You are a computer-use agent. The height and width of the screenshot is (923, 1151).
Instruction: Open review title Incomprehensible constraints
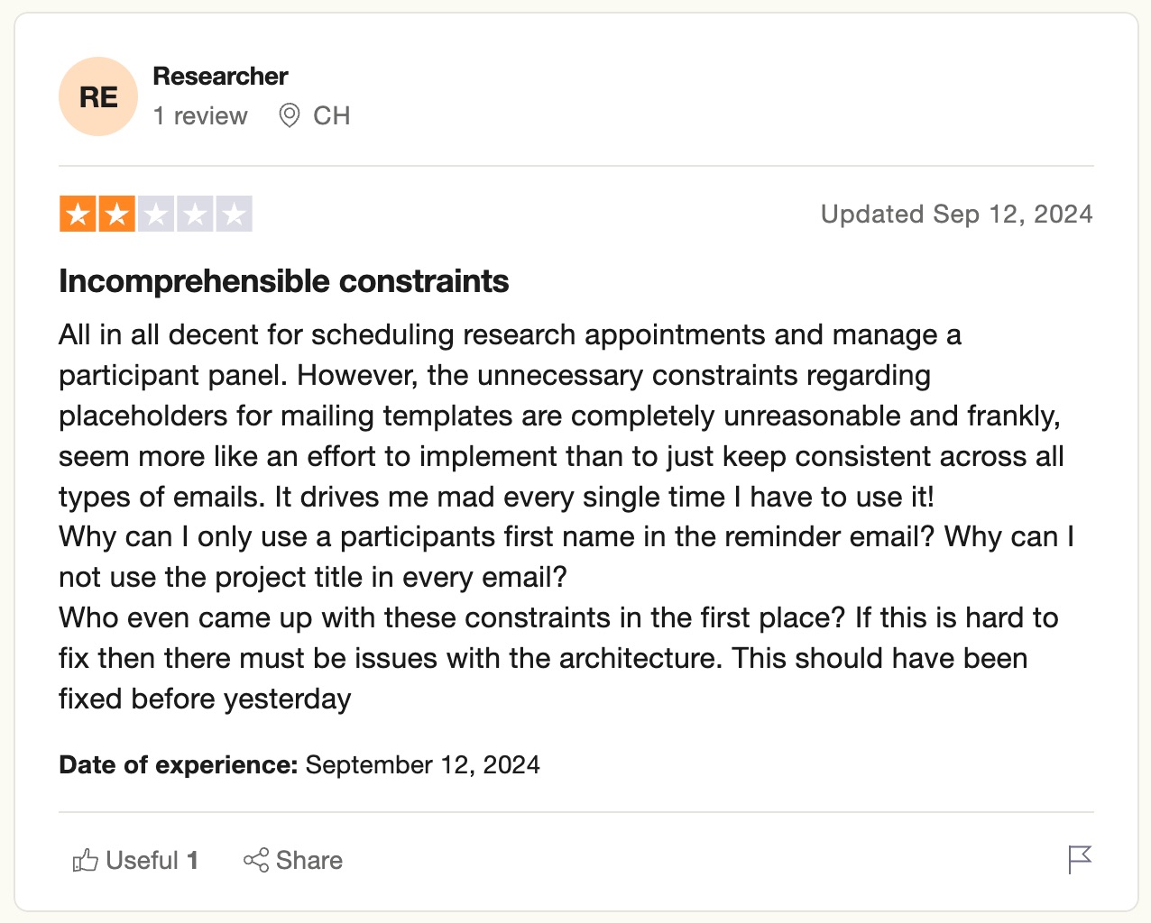(x=283, y=280)
